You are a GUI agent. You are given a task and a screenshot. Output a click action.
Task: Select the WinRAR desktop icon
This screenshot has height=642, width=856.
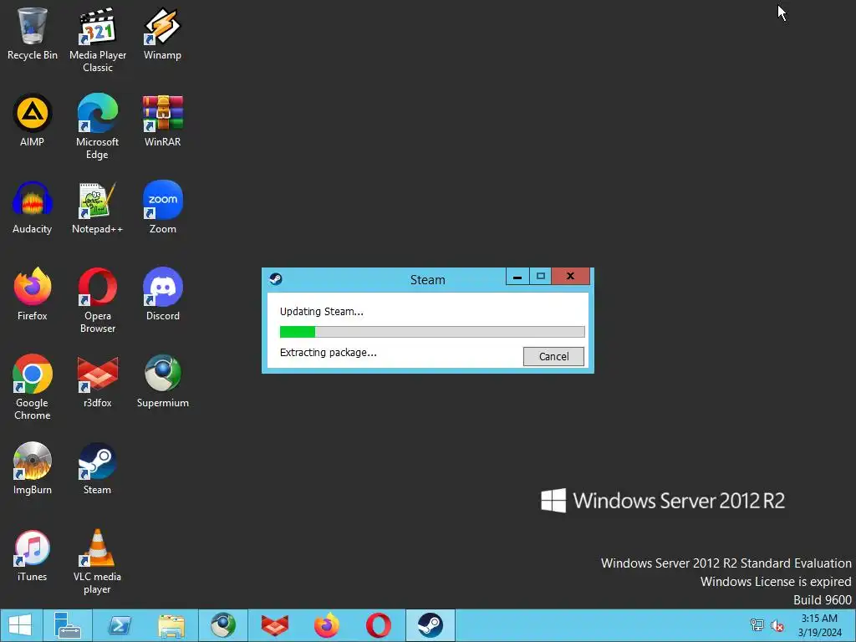point(163,120)
